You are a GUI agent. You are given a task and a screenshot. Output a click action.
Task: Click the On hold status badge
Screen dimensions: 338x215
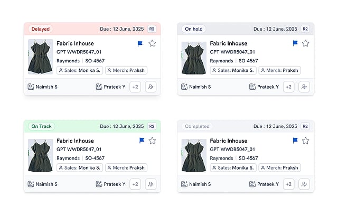coord(194,29)
